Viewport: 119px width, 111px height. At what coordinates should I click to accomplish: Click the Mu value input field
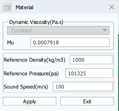coord(70,42)
